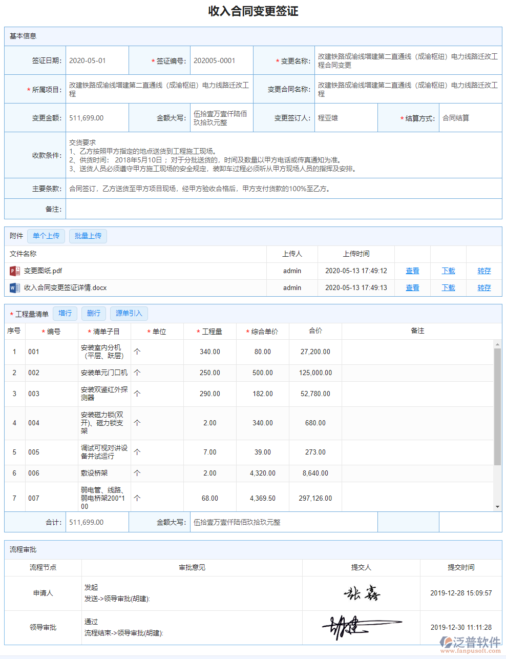
Task: Open 查看 for 收入合同变更签证详情.docx
Action: point(412,287)
